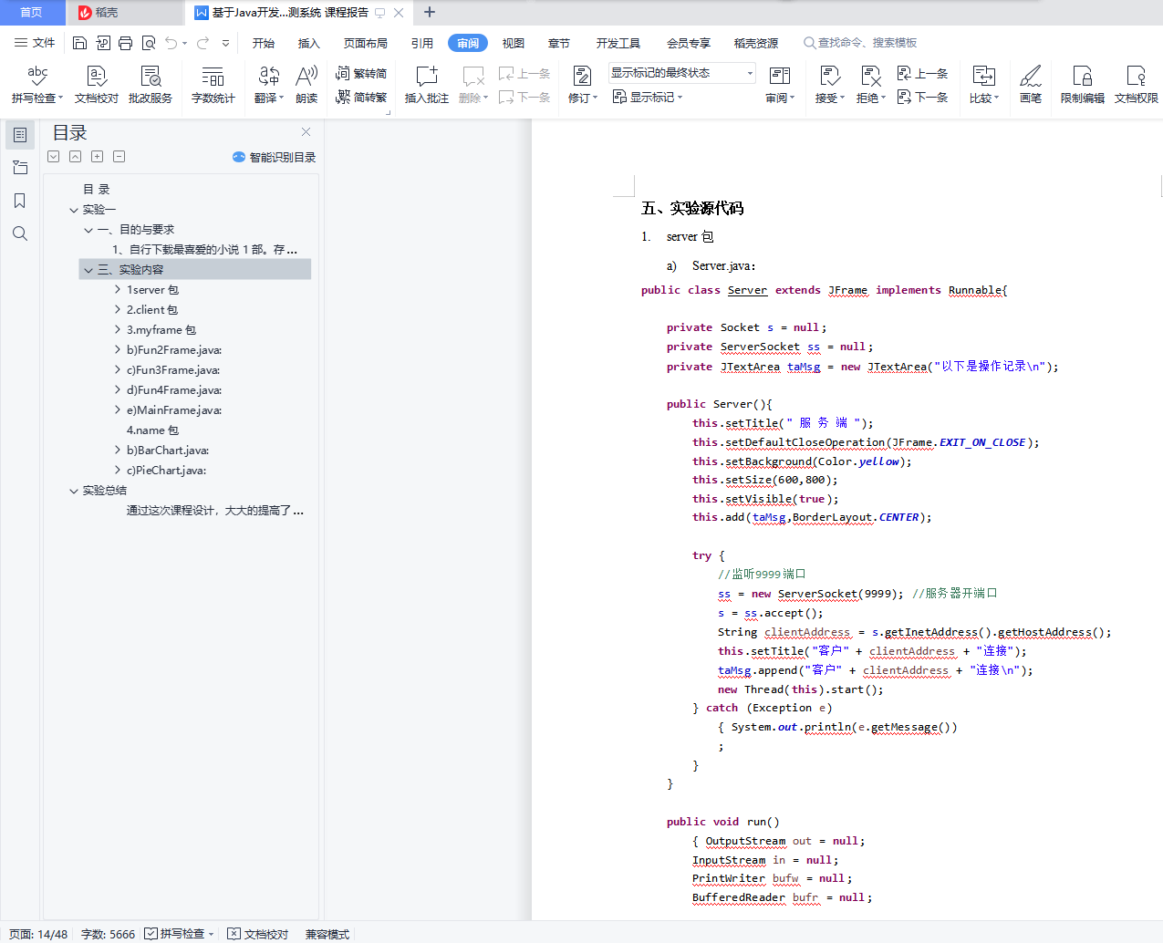The image size is (1163, 943).
Task: Switch to the 开始 ribbon tab
Action: pyautogui.click(x=264, y=43)
